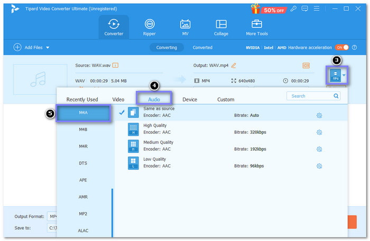Select APE format in list
The height and width of the screenshot is (241, 370).
83,180
